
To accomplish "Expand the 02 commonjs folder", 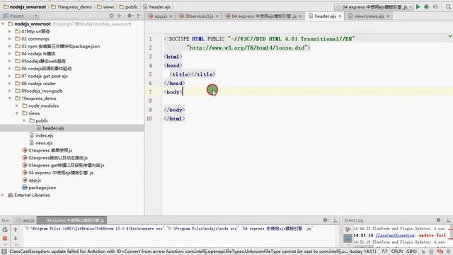I will tap(10, 39).
